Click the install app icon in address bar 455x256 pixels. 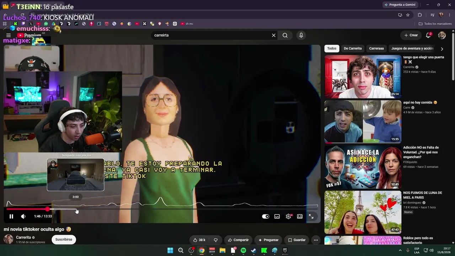400,15
